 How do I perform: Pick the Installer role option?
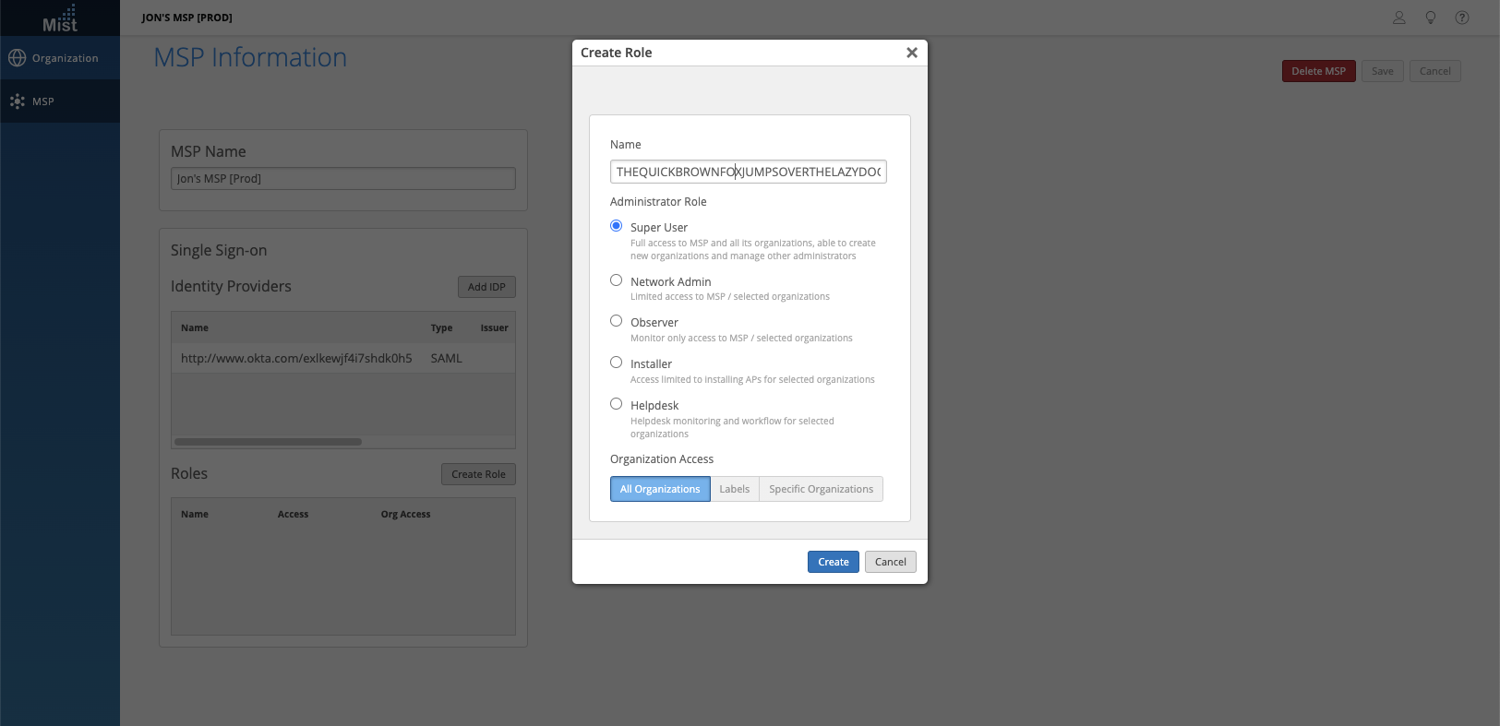(x=616, y=363)
